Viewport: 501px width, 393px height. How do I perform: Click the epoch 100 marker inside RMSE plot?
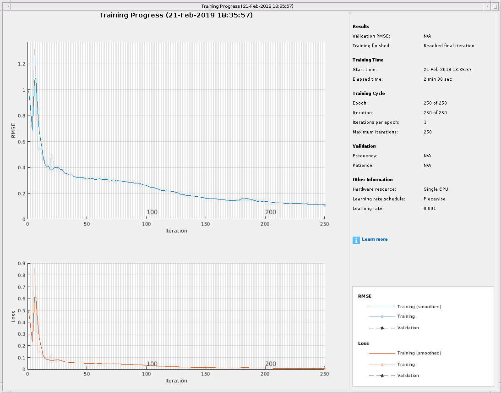tap(152, 212)
